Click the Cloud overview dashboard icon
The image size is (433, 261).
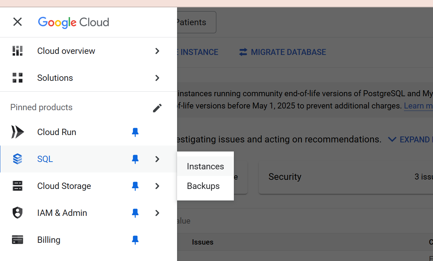pos(18,51)
